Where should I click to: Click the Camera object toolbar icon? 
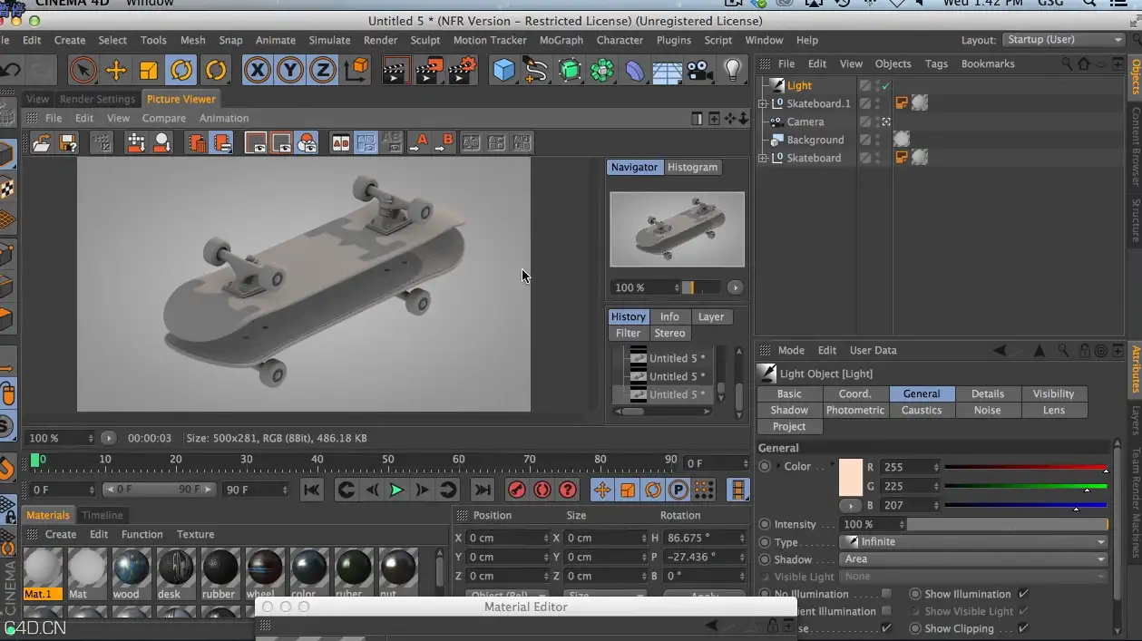click(x=698, y=70)
